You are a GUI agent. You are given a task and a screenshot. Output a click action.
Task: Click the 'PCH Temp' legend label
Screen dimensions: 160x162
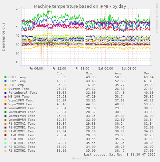coord(16,85)
